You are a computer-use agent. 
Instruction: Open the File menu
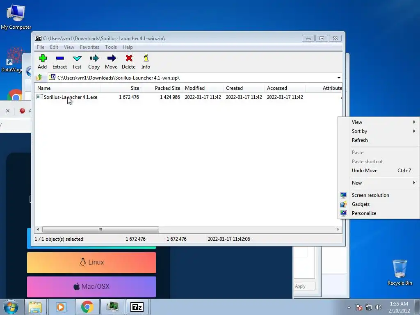pyautogui.click(x=41, y=47)
